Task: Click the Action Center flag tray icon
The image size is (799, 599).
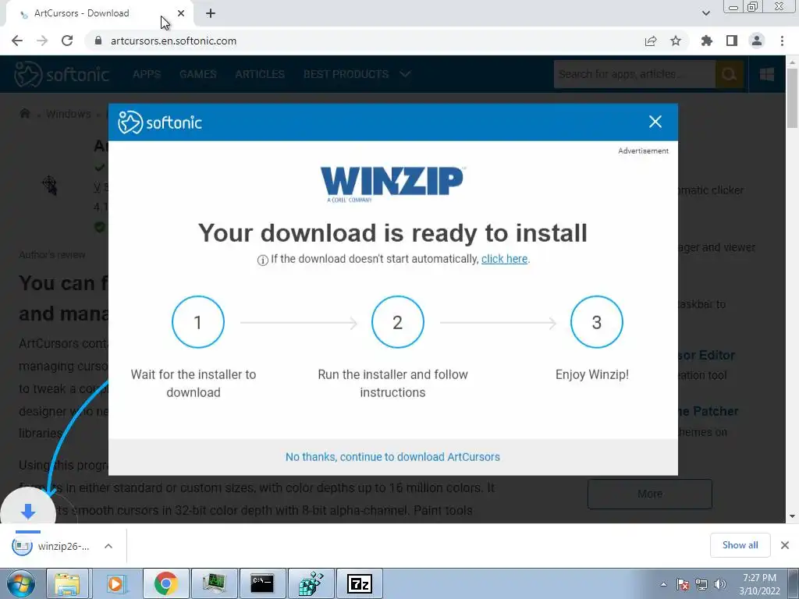Action: [683, 584]
